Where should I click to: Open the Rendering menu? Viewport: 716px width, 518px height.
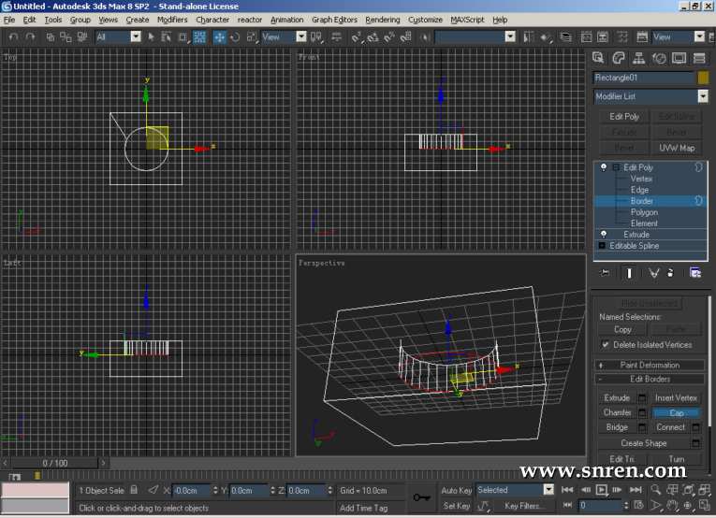(x=383, y=20)
